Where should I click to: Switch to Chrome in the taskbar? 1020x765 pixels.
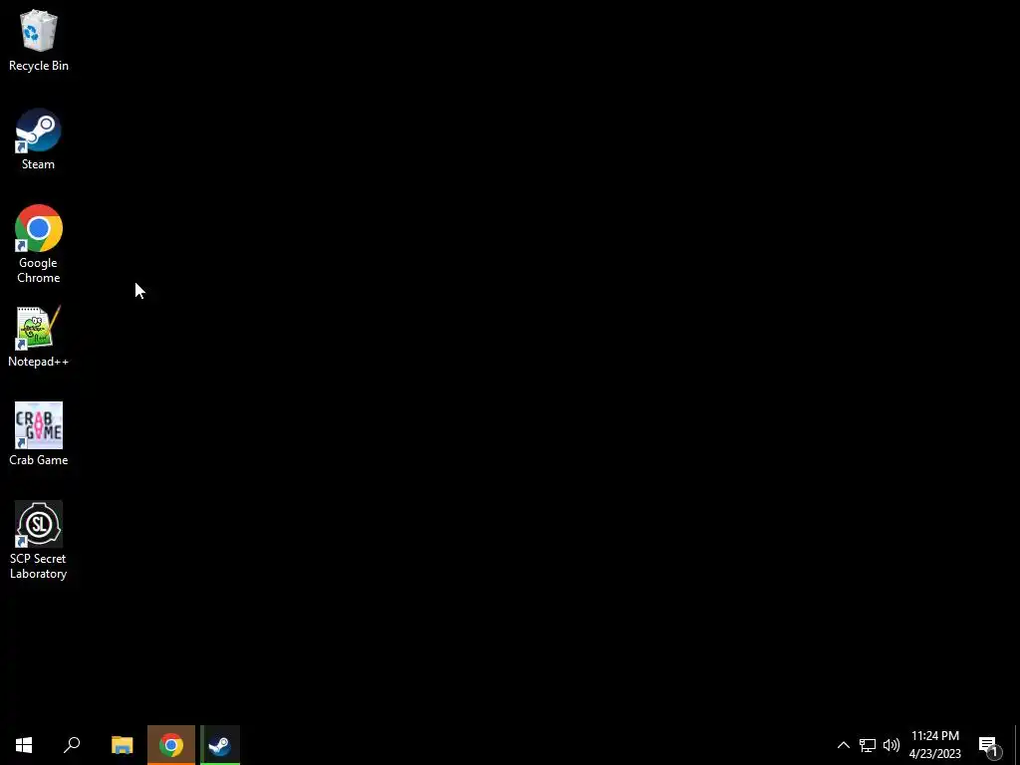171,745
